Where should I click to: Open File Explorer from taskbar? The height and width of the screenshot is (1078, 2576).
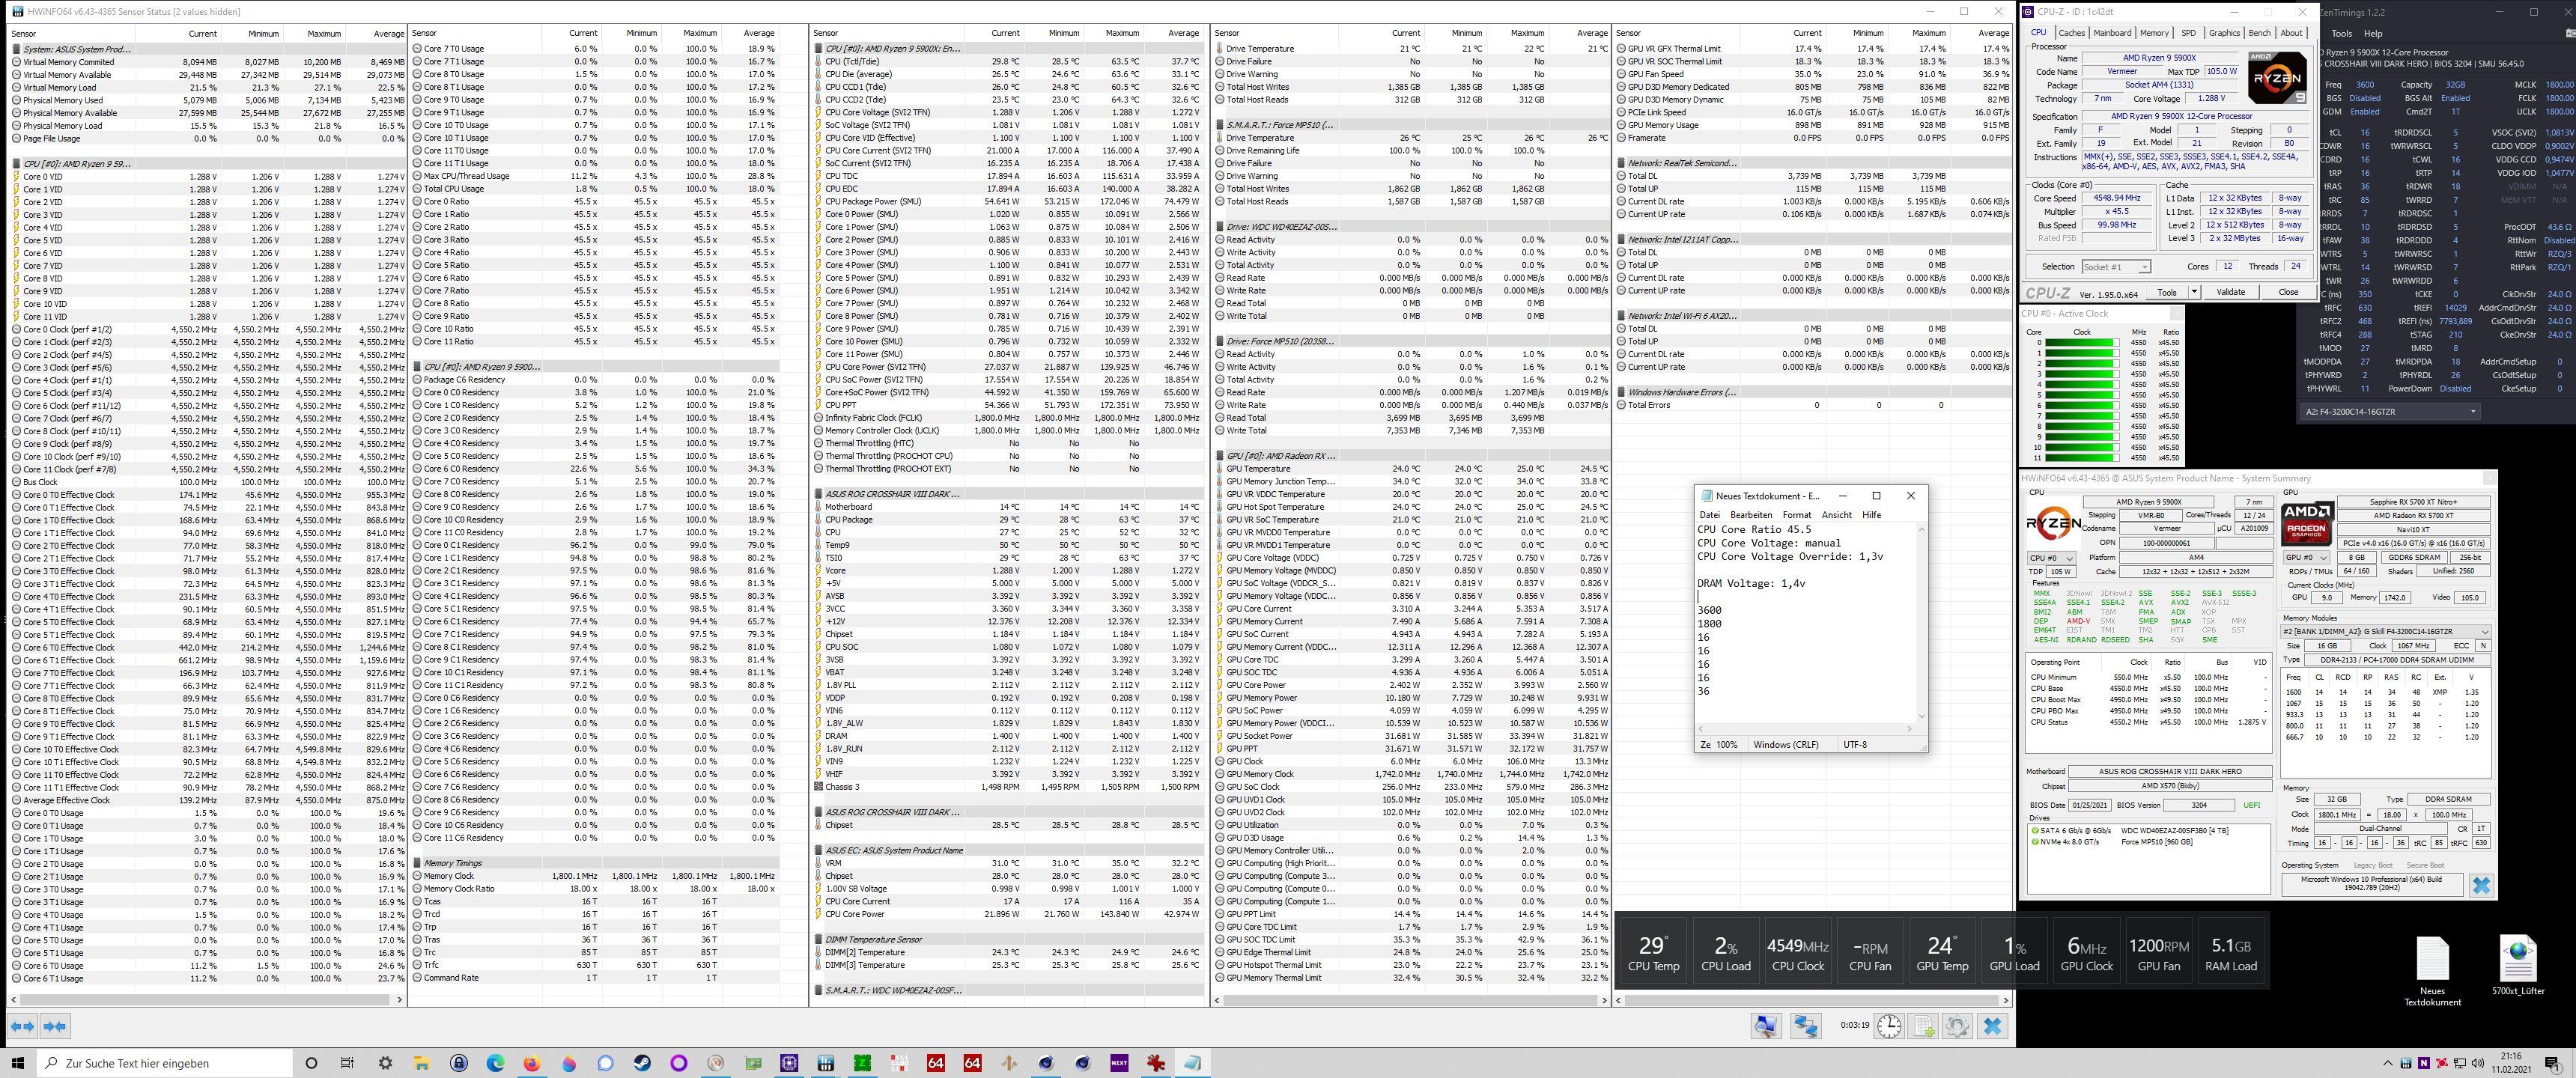[421, 1063]
